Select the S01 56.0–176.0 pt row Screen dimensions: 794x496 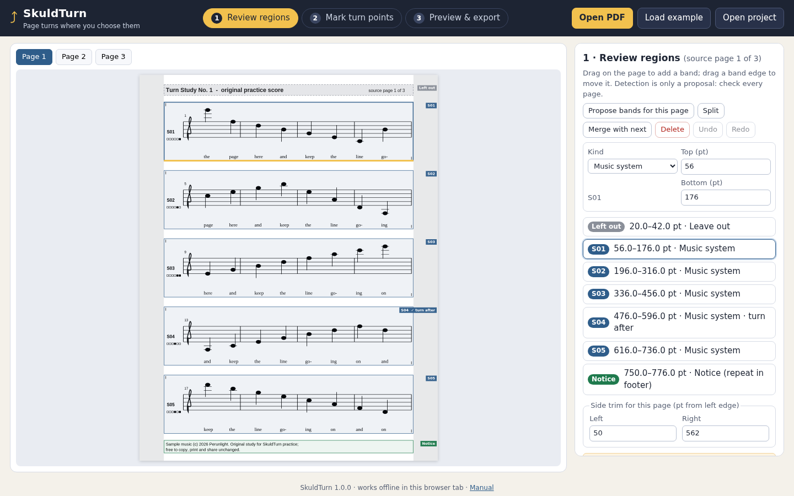coord(679,249)
